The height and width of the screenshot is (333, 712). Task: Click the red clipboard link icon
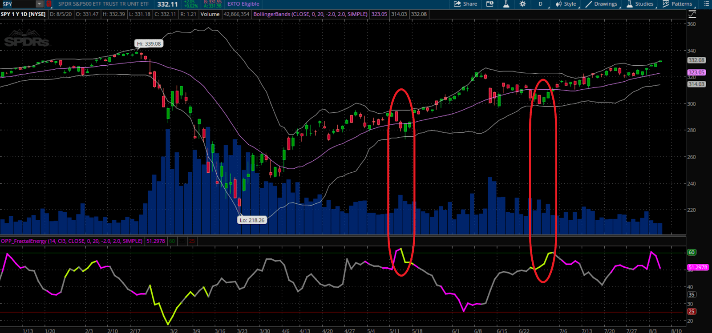pyautogui.click(x=49, y=4)
